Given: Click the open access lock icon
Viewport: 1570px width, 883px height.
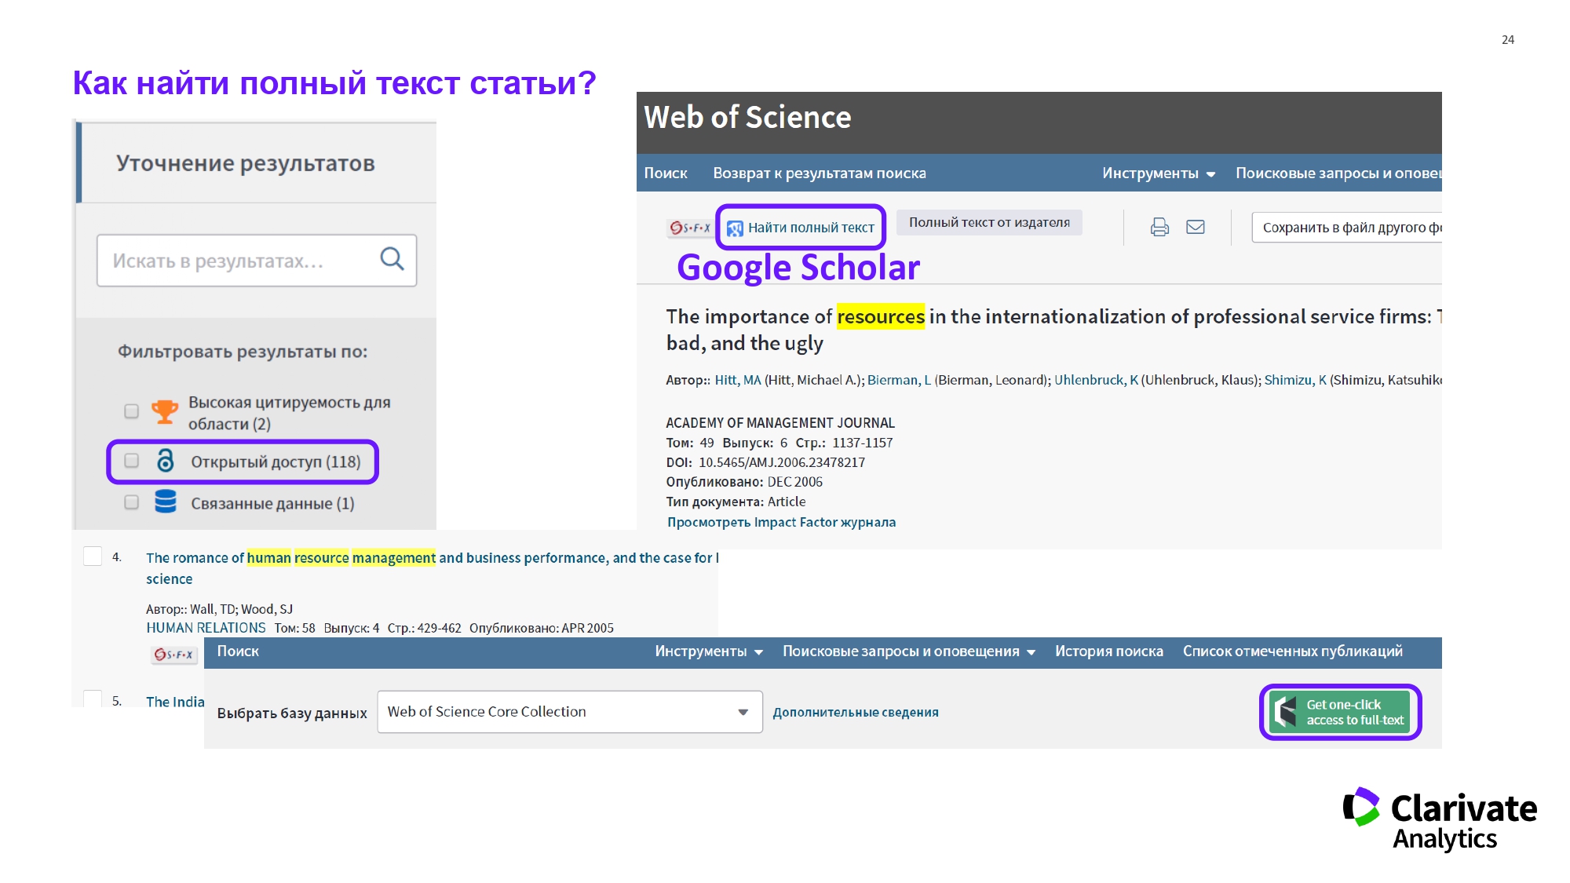Looking at the screenshot, I should point(165,461).
